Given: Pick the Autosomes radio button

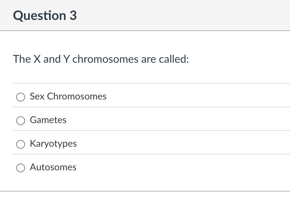Looking at the screenshot, I should (x=21, y=168).
